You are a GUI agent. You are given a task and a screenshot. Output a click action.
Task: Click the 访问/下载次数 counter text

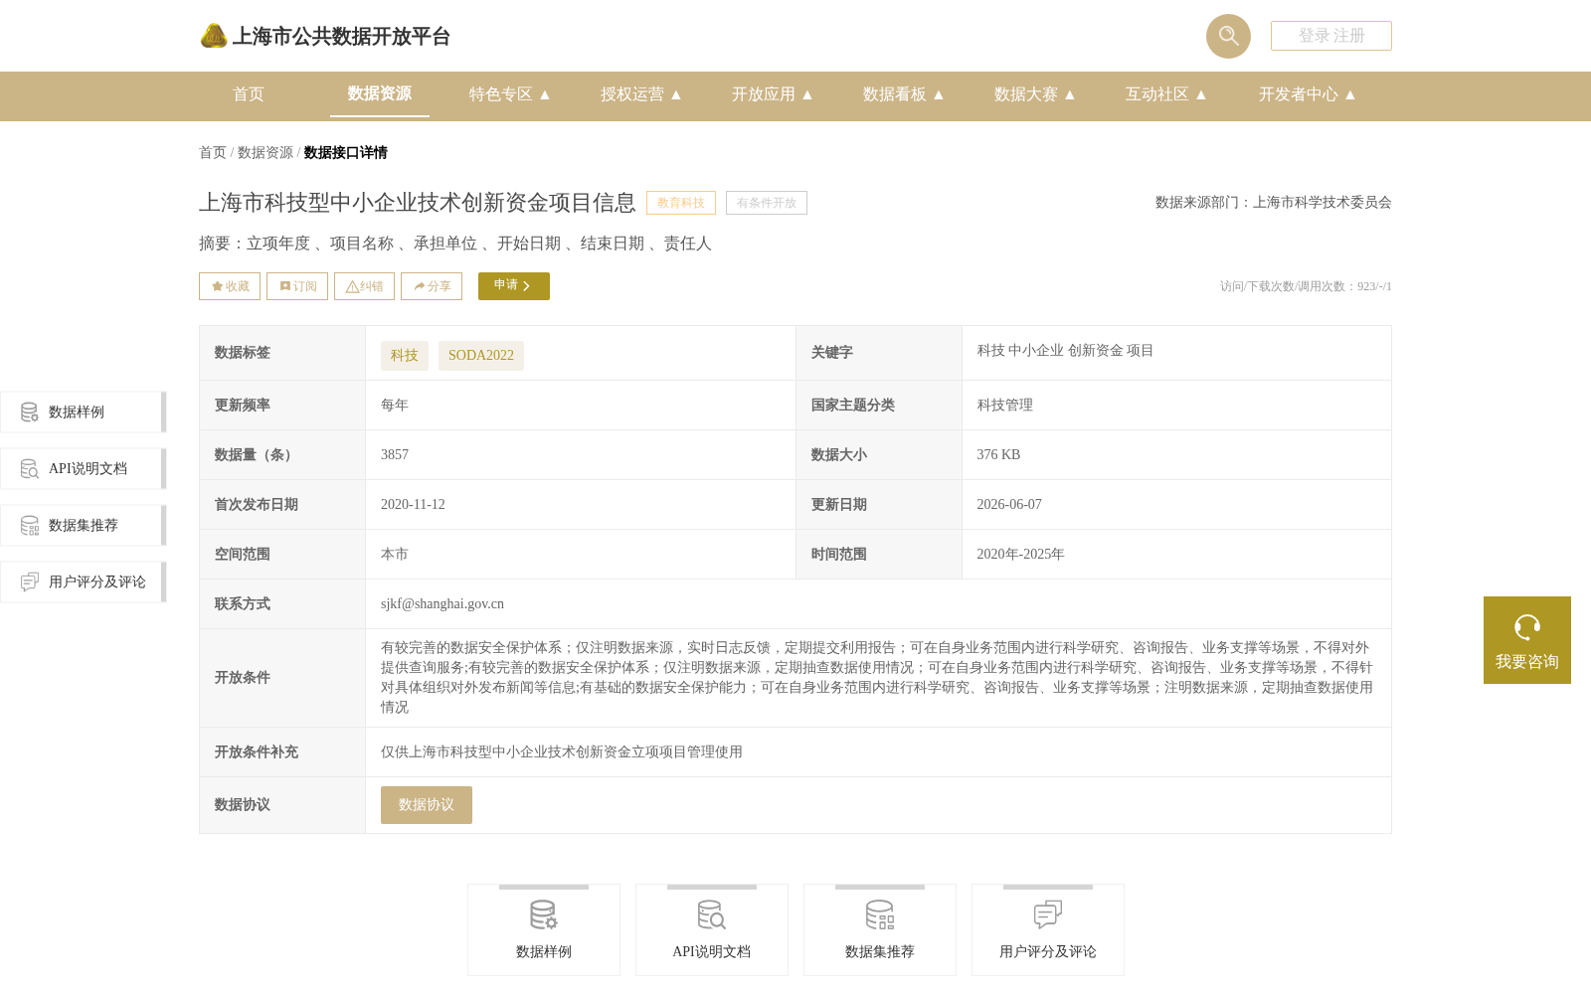click(x=1306, y=286)
